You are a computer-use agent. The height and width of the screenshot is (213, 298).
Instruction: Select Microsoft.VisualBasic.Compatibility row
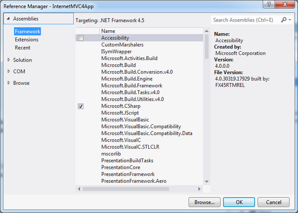point(139,126)
